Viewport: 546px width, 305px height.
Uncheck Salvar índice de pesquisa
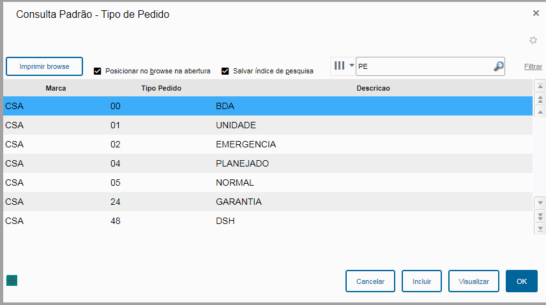click(225, 71)
